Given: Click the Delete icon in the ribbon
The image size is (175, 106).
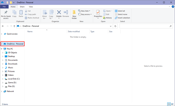Looking at the screenshot, I should (59, 13).
